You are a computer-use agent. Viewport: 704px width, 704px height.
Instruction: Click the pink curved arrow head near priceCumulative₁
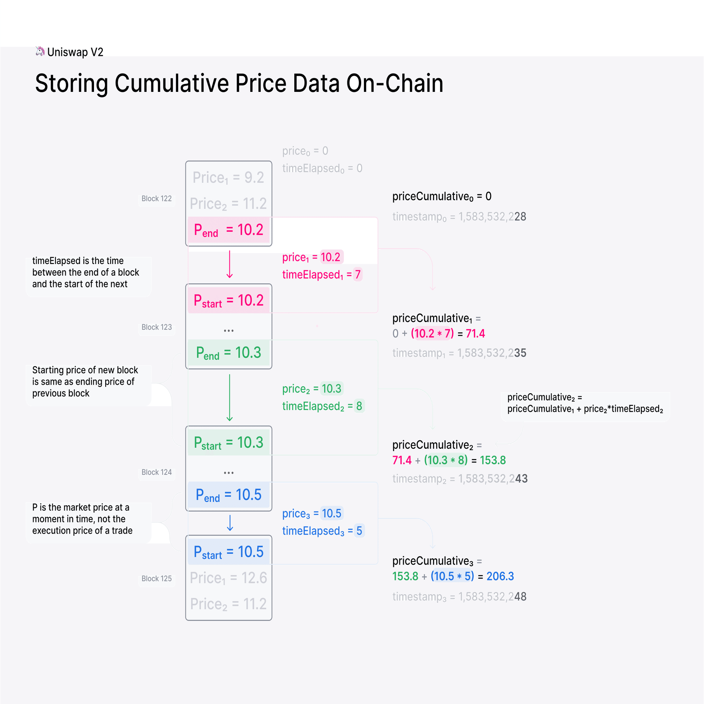433,289
